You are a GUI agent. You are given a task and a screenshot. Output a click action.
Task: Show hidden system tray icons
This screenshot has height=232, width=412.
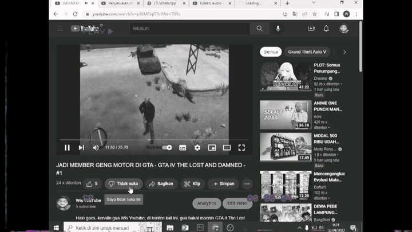click(299, 228)
